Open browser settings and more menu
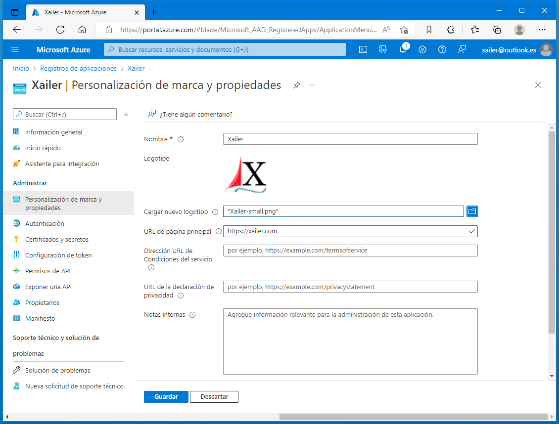 click(x=542, y=30)
